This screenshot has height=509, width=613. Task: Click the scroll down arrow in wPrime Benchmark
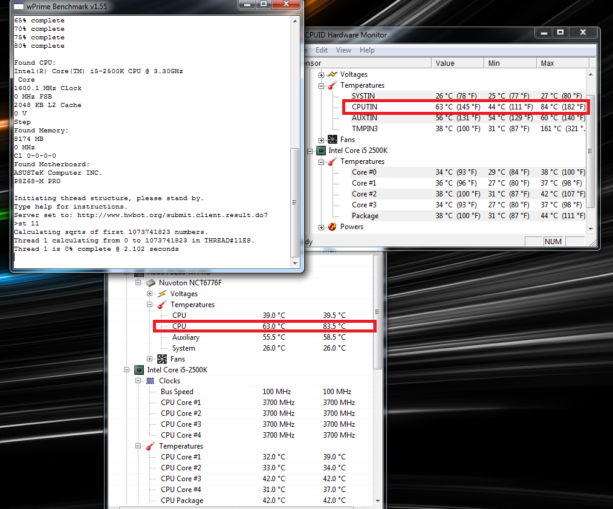pos(295,264)
